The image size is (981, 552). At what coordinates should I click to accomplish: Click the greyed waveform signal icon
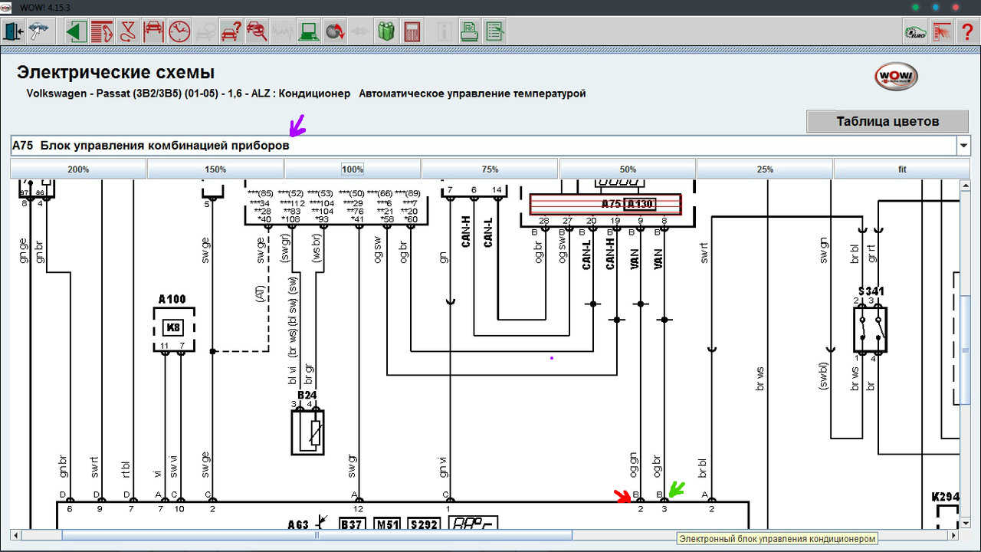tap(284, 31)
